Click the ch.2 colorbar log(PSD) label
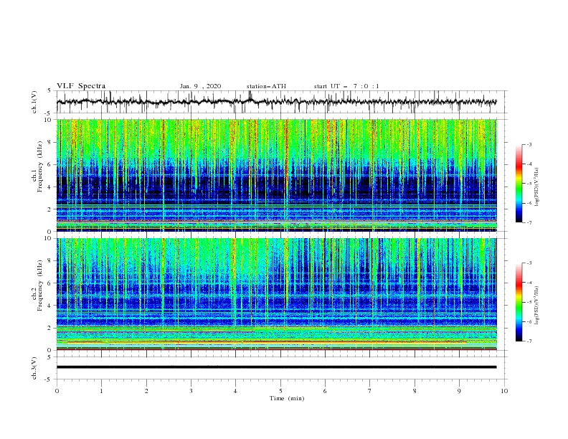The width and height of the screenshot is (568, 439). click(537, 306)
